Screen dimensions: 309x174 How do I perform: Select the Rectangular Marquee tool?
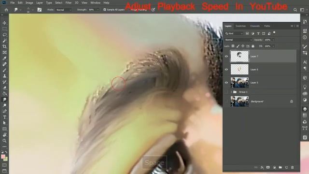point(4,29)
